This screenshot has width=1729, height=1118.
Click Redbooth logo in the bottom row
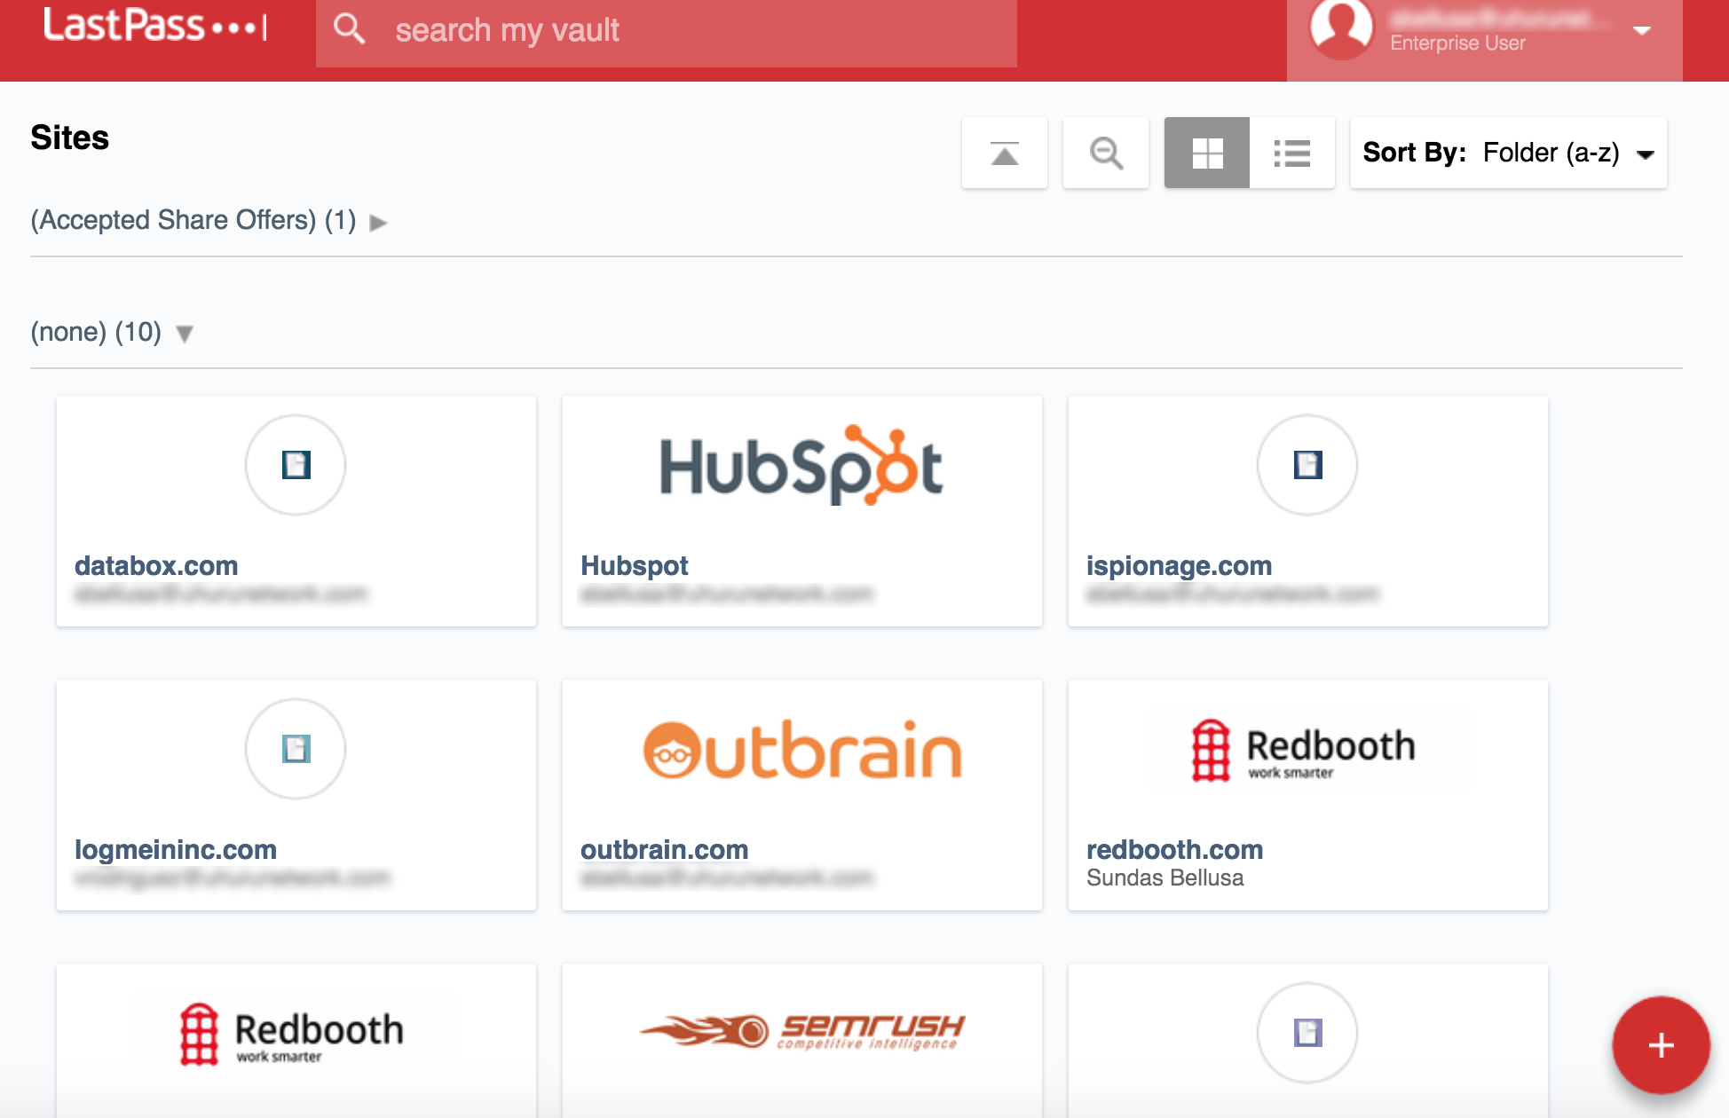291,1035
